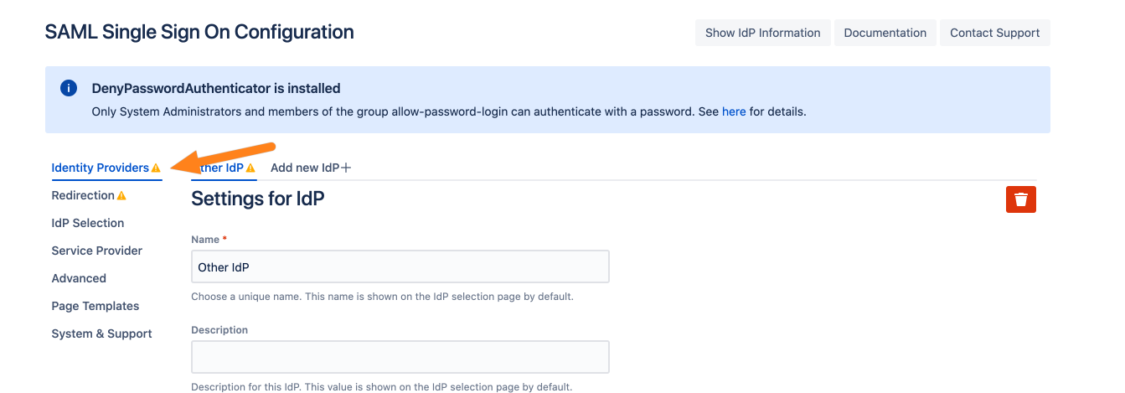The width and height of the screenshot is (1125, 393).
Task: Click Show IdP Information button
Action: click(762, 33)
